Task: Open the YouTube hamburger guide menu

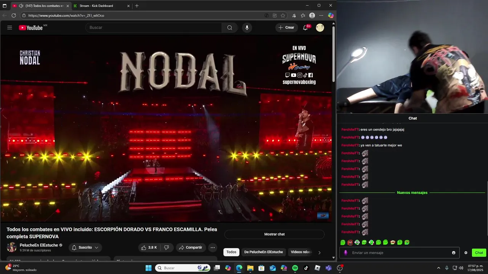Action: pyautogui.click(x=10, y=27)
